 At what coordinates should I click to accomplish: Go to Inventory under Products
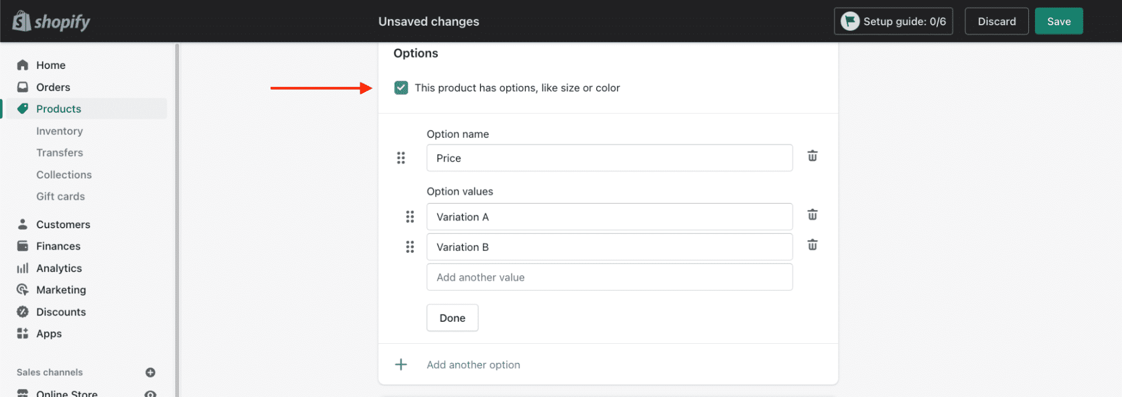[x=59, y=131]
